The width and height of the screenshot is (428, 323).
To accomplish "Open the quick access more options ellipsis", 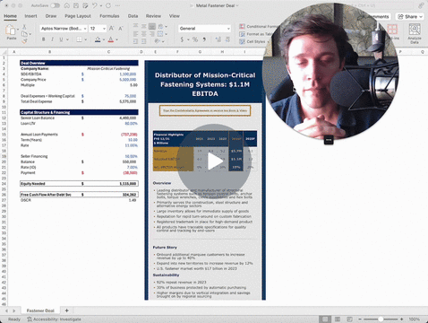I will coord(117,5).
